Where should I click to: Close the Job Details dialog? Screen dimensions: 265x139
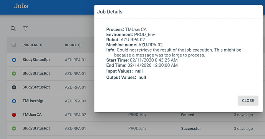[248, 100]
